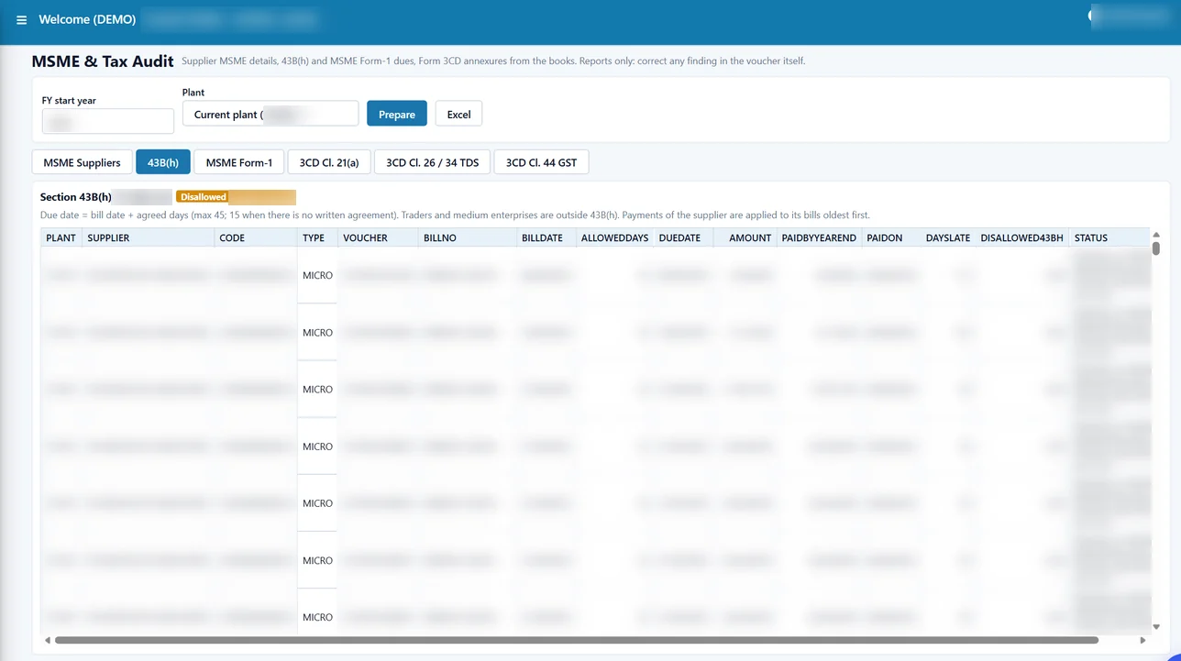Click the SUPPLIER column header
This screenshot has width=1181, height=661.
coord(149,237)
